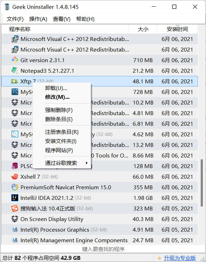206x262 pixels.
Task: Select Intel(R) Management Engine Components text
Action: click(74, 240)
